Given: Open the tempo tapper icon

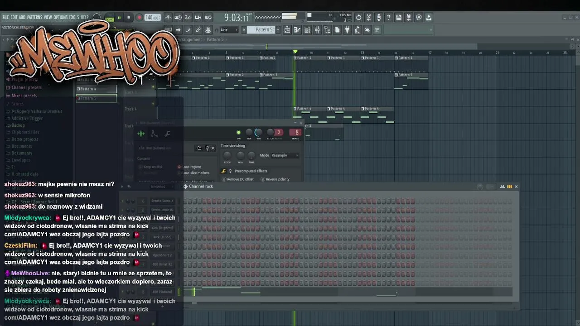Looking at the screenshot, I should [x=357, y=30].
